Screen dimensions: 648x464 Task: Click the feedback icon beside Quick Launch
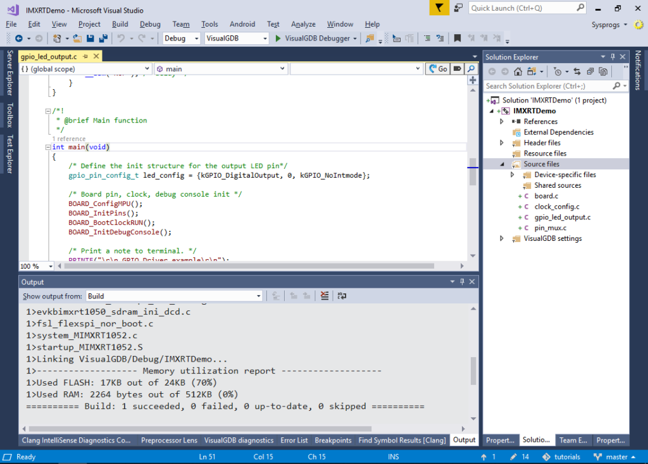458,8
